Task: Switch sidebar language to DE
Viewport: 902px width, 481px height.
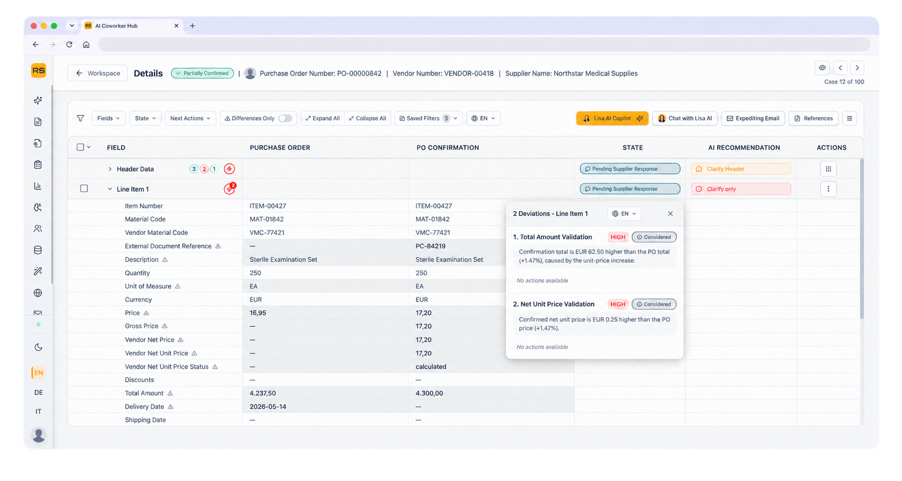Action: [x=38, y=392]
